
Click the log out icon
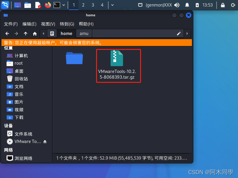(x=233, y=5)
